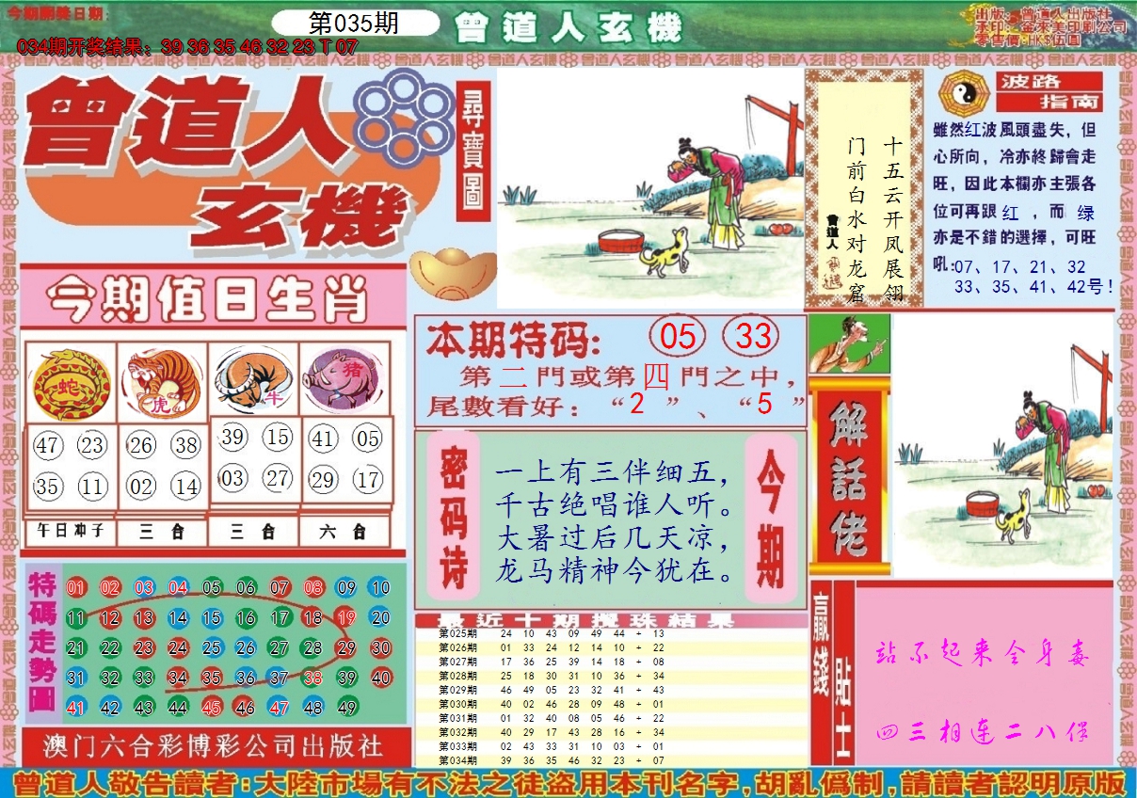Click ball 31 in the trend chart
This screenshot has width=1137, height=798.
pyautogui.click(x=76, y=677)
